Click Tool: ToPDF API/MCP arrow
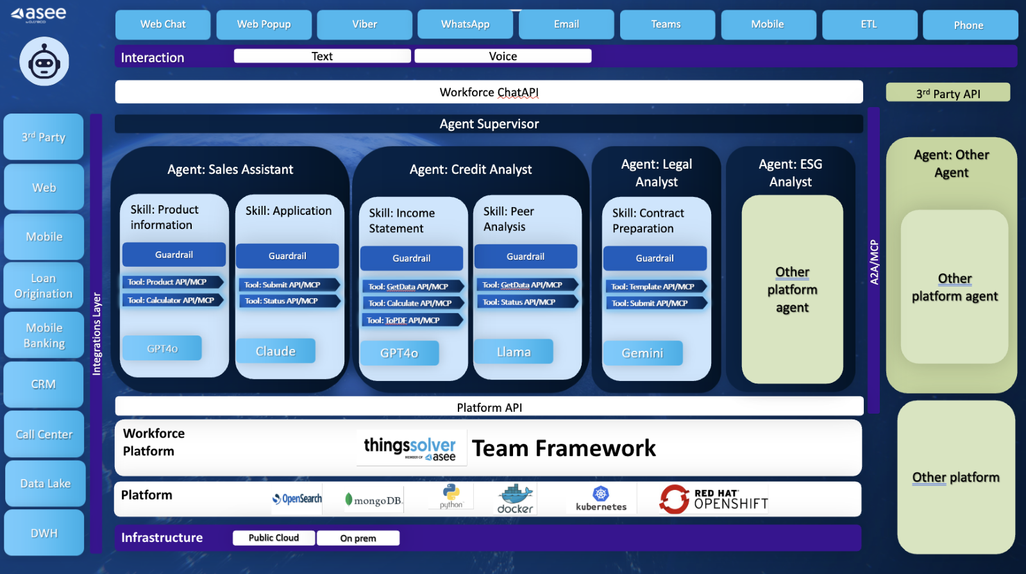Viewport: 1026px width, 574px height. [x=412, y=320]
